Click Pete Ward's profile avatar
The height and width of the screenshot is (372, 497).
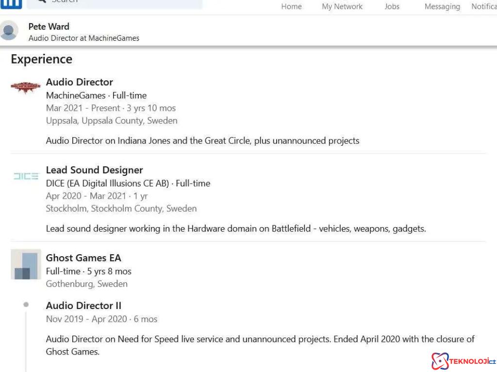click(9, 31)
